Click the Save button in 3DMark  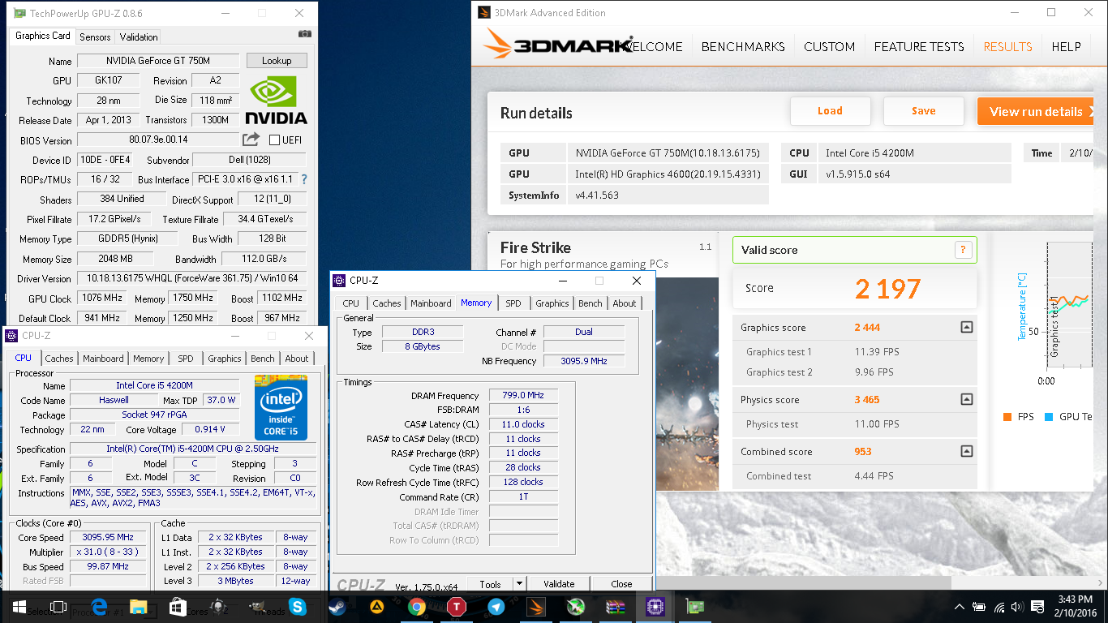point(923,111)
